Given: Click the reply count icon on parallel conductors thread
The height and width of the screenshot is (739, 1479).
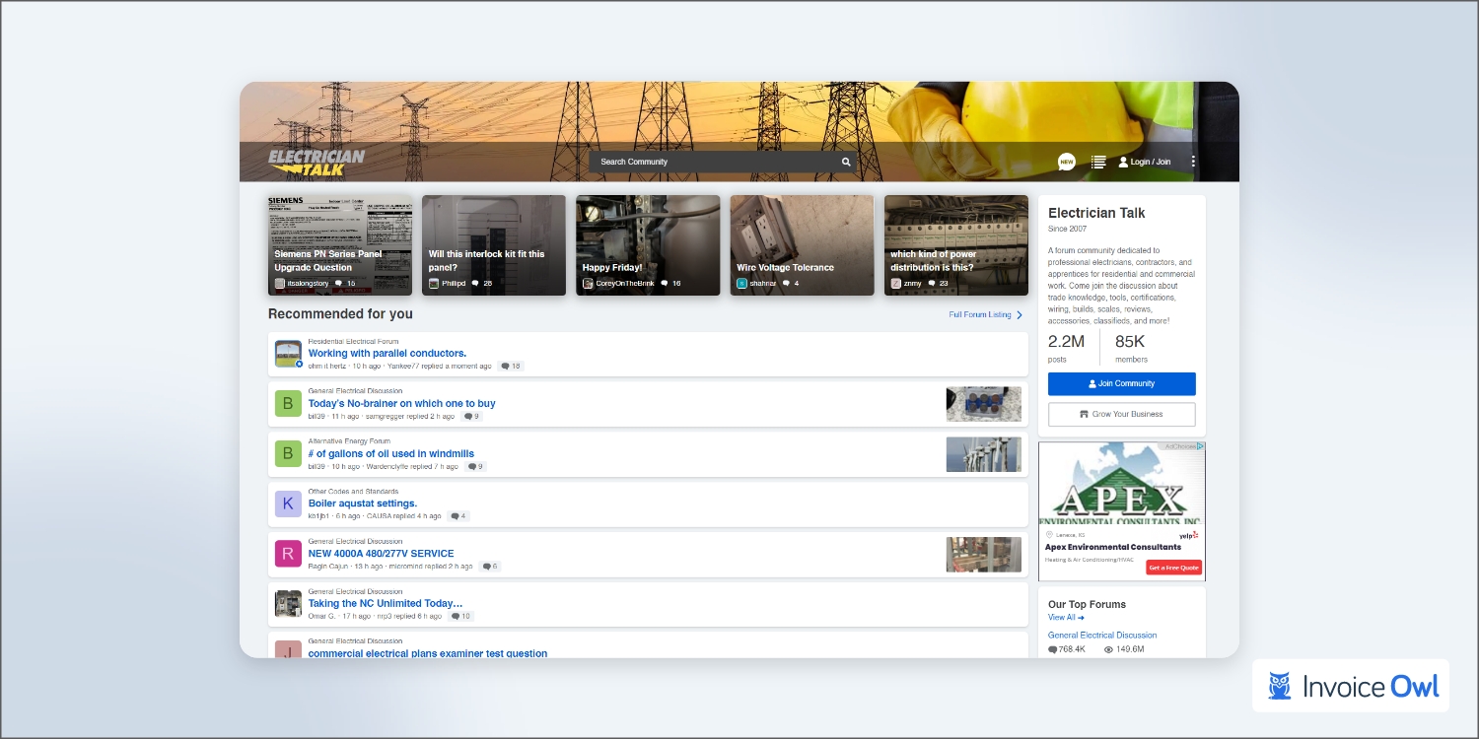Looking at the screenshot, I should pos(511,366).
